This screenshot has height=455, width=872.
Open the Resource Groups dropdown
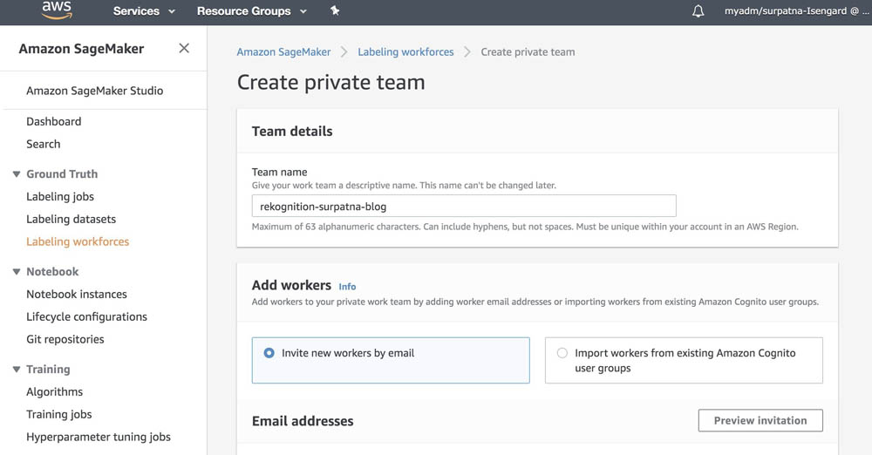[x=251, y=11]
